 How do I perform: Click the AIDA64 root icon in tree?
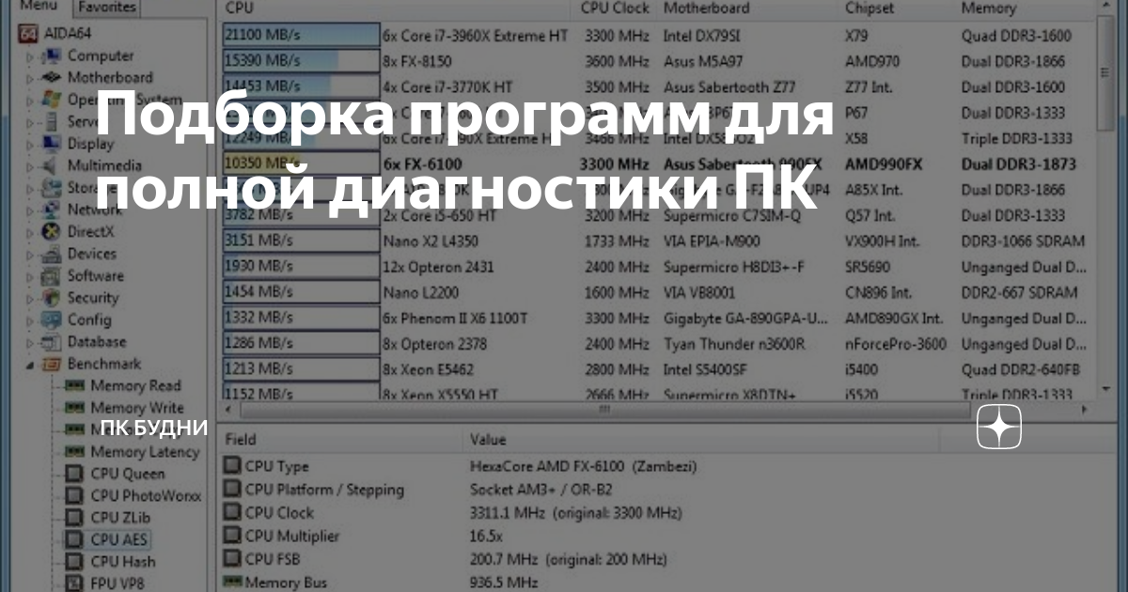click(x=28, y=35)
